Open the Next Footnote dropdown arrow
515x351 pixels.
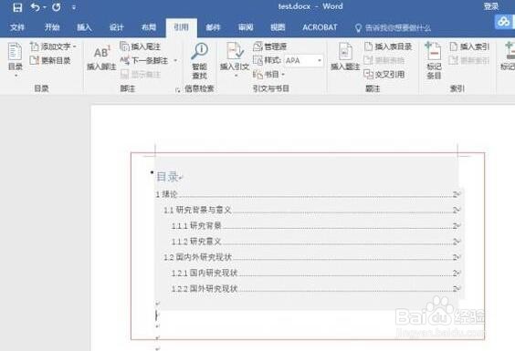[175, 61]
